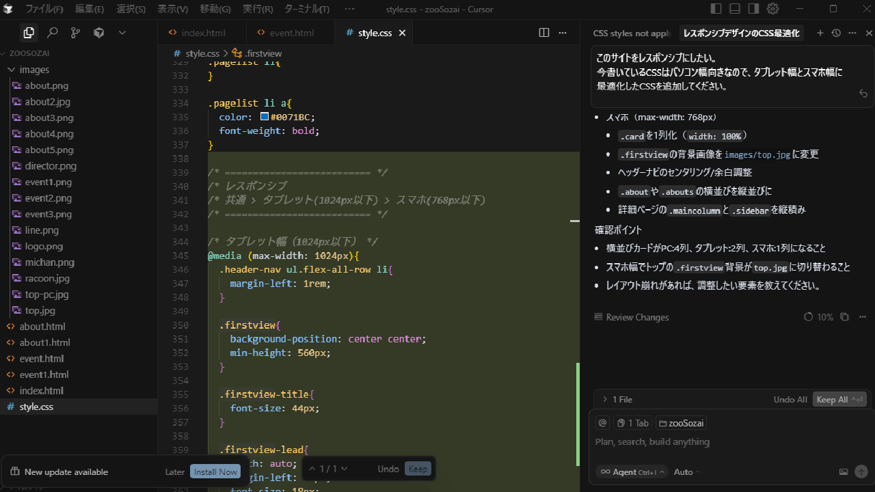This screenshot has height=492, width=875.
Task: Close the style.css editor tab
Action: tap(402, 33)
